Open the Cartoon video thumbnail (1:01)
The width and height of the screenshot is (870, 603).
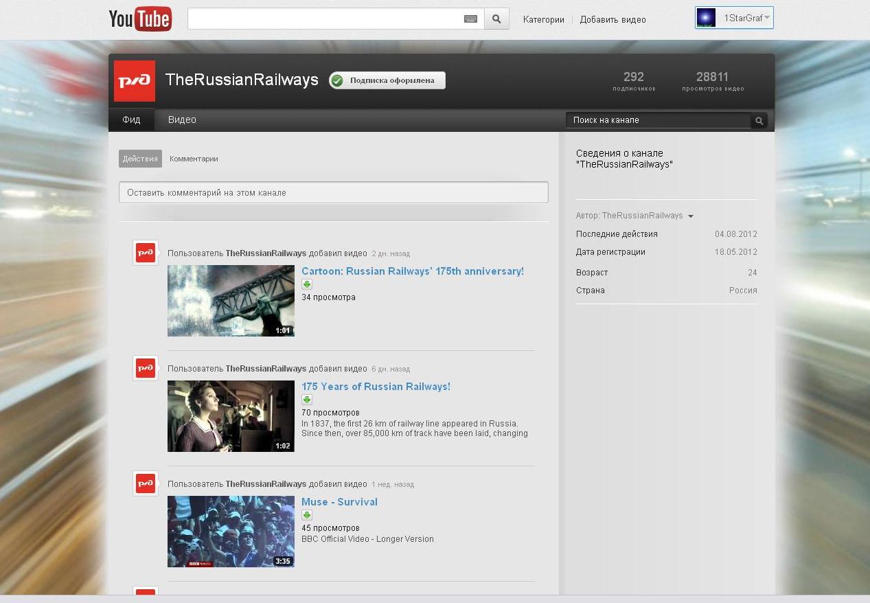pos(231,301)
